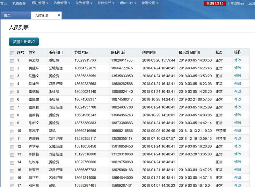Expand the 统计分析 dropdown menu
This screenshot has width=255, height=187.
(107, 3)
